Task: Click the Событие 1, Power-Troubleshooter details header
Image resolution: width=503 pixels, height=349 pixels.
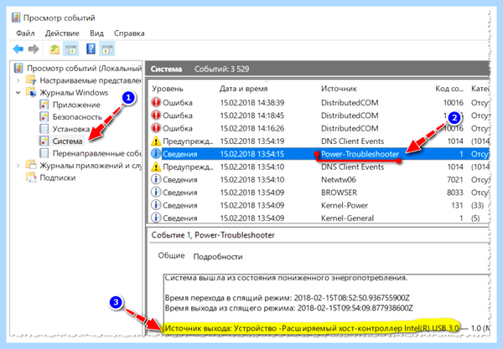Action: (x=213, y=235)
